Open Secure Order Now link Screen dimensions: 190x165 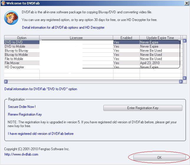coord(22,107)
